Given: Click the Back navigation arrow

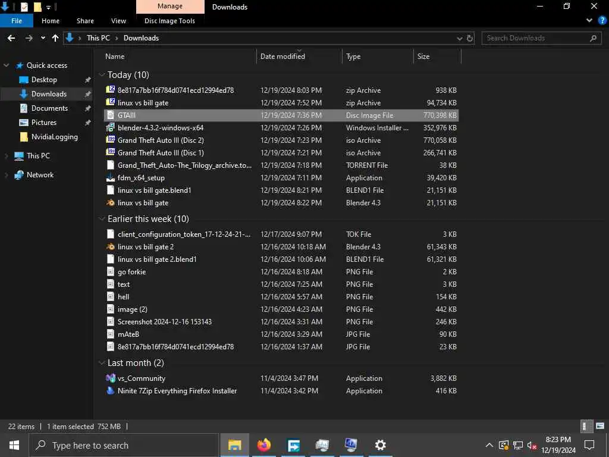Looking at the screenshot, I should (11, 38).
